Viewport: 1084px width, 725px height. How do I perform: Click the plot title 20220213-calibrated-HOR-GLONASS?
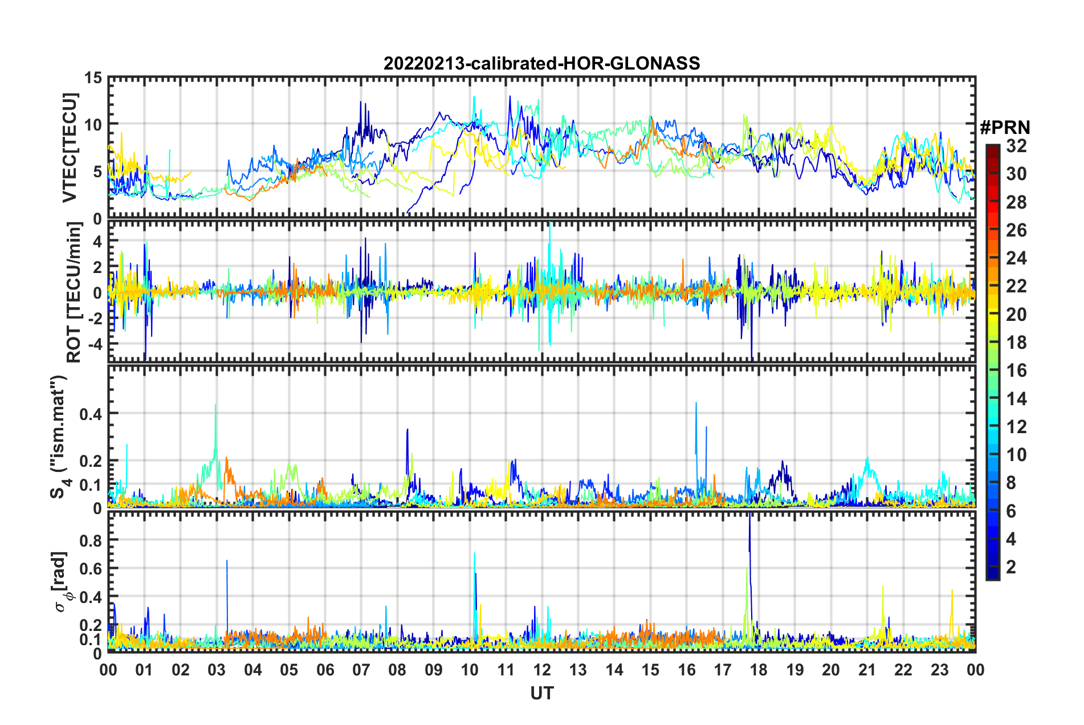(541, 63)
